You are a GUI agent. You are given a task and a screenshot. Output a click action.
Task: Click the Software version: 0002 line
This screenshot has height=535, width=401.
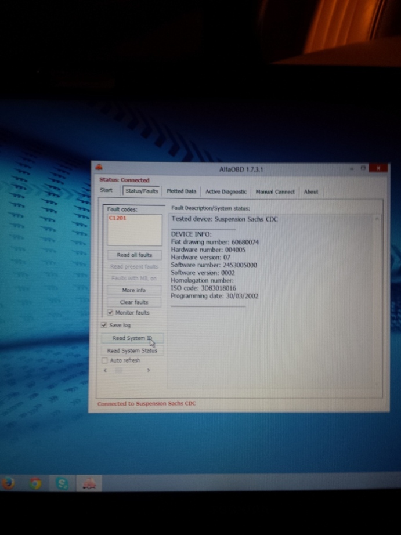pos(203,273)
